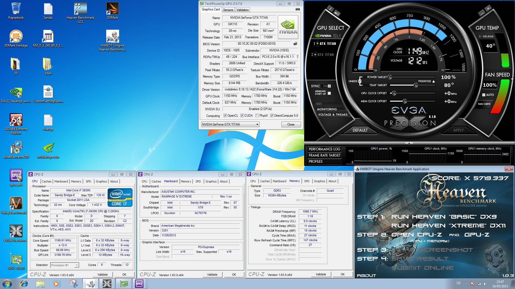The height and width of the screenshot is (289, 515).
Task: Switch to Caches tab in first CPU-Z
Action: [x=46, y=181]
